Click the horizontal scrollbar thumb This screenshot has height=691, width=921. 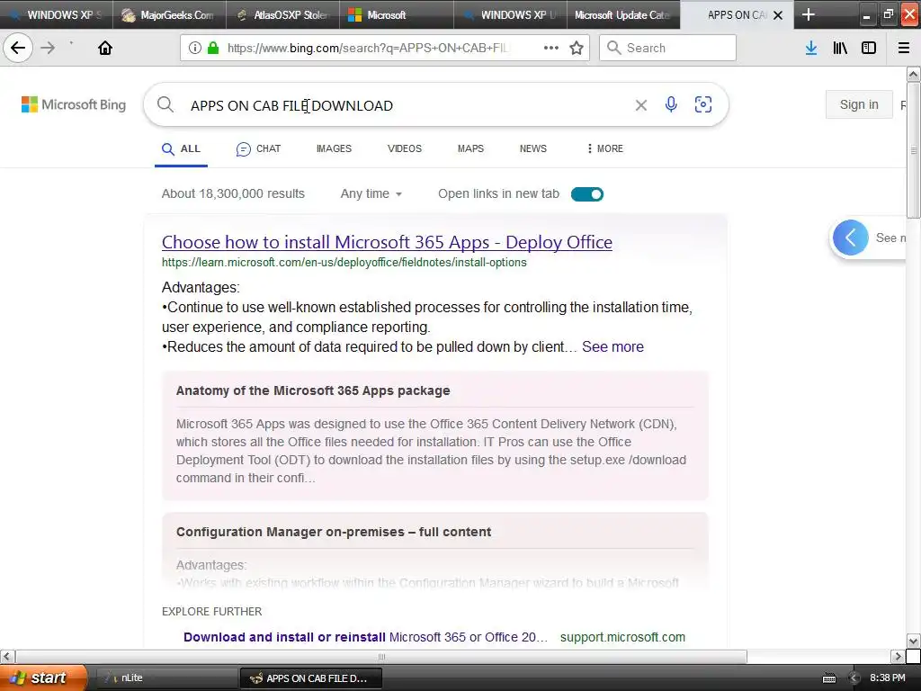pyautogui.click(x=381, y=656)
